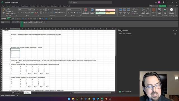
Task: Click the green Share button
Action: pyautogui.click(x=162, y=6)
